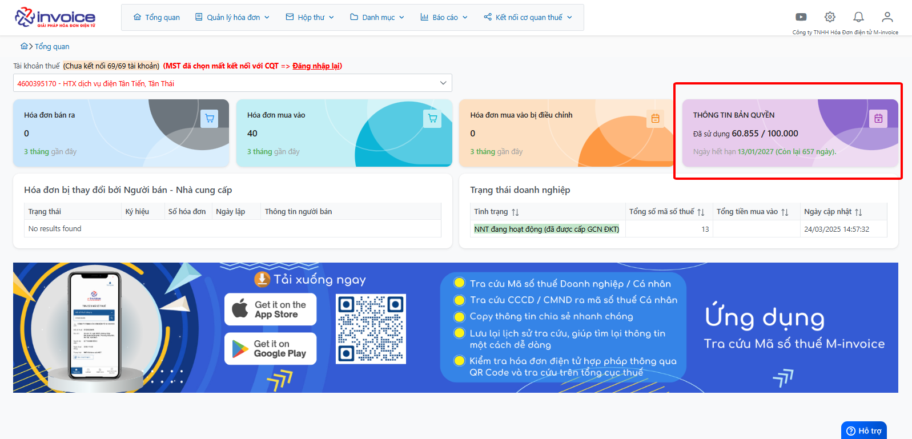Screen dimensions: 912x439
Task: Click Get it on the App Store button
Action: coord(270,309)
